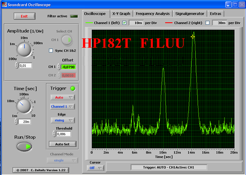This screenshot has width=246, height=175.
Task: Click the stepper arrows beside CH 2 offset
Action: pyautogui.click(x=59, y=75)
